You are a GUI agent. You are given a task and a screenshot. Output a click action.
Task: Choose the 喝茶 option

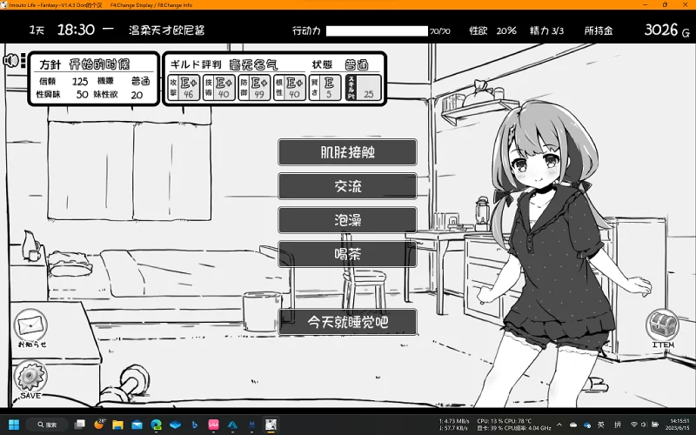[x=347, y=254]
